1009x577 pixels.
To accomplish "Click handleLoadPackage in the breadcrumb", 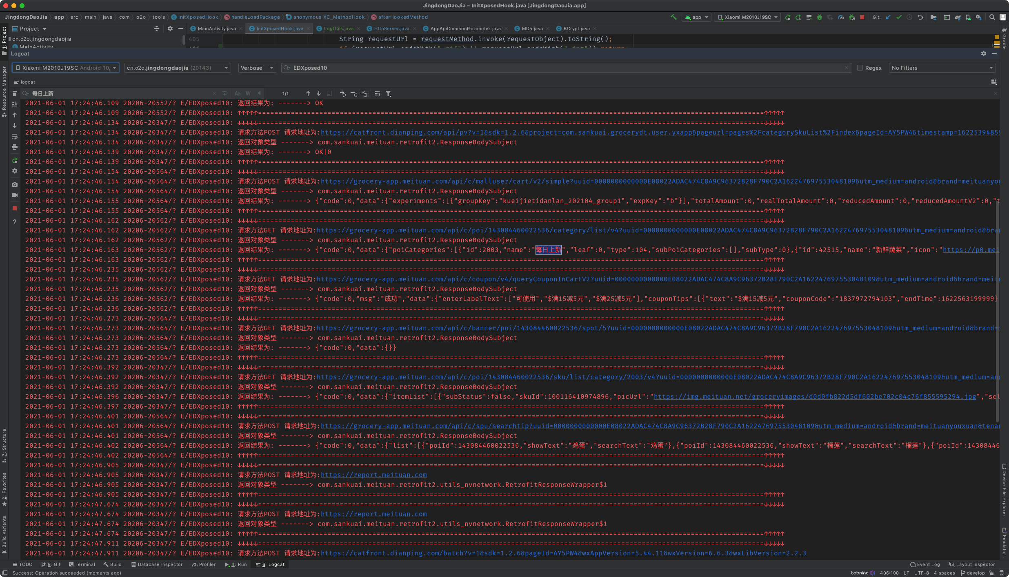I will pyautogui.click(x=252, y=17).
